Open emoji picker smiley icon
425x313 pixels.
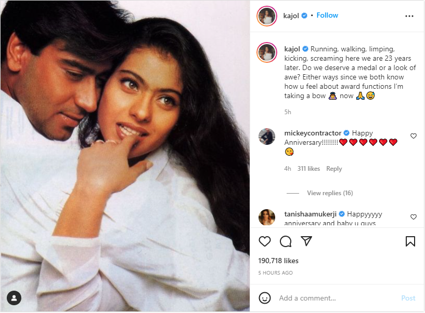[x=265, y=298]
